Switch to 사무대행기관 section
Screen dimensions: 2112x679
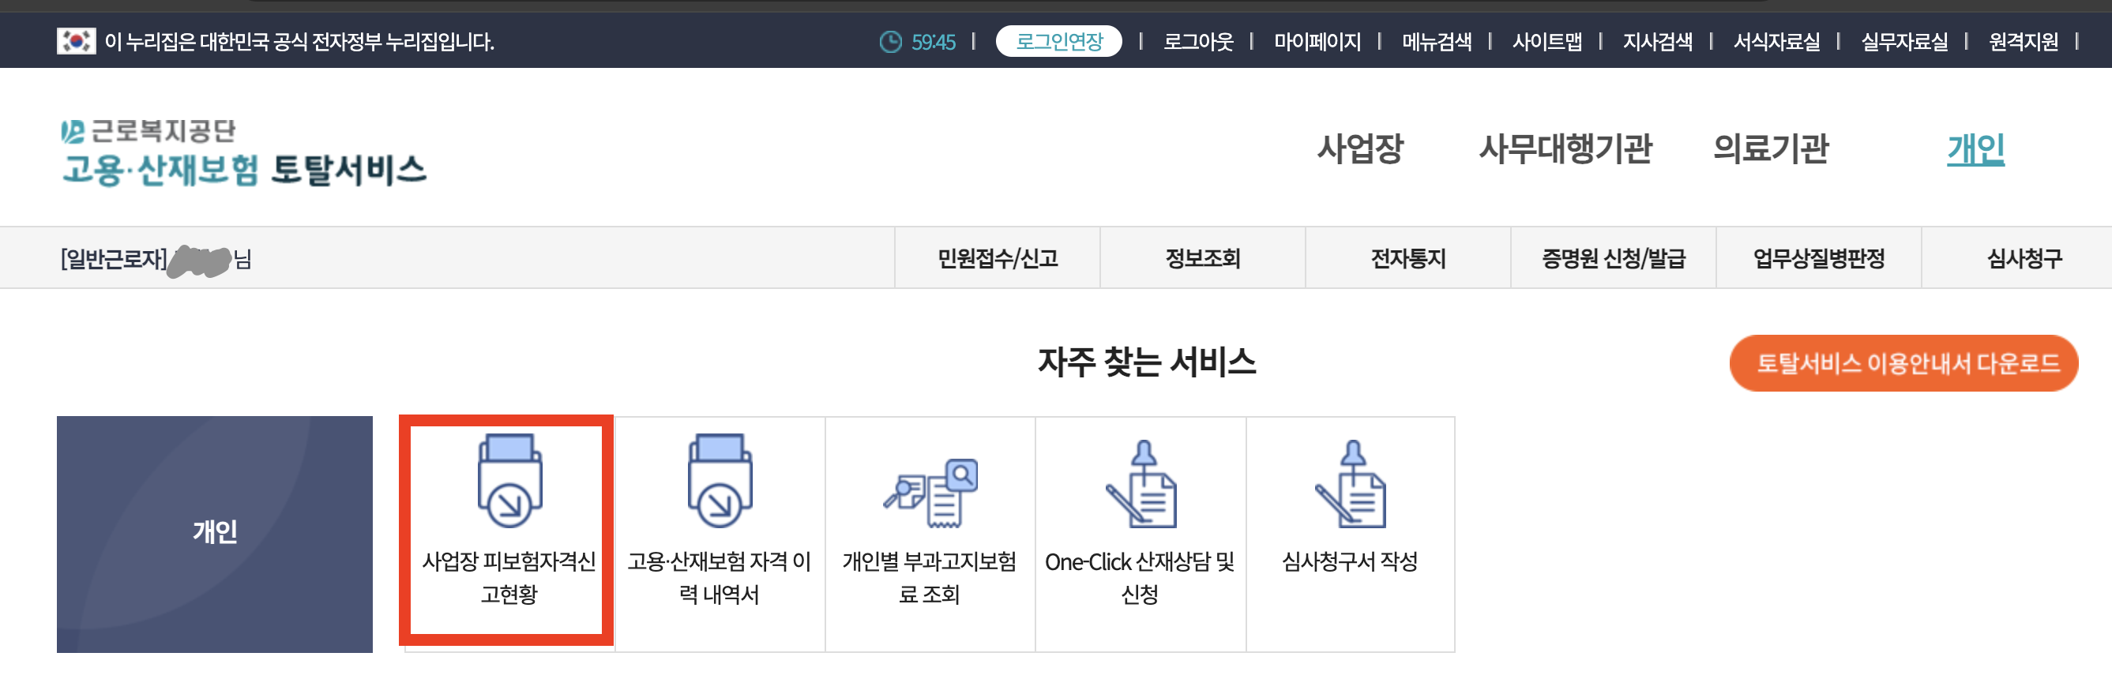click(1565, 149)
